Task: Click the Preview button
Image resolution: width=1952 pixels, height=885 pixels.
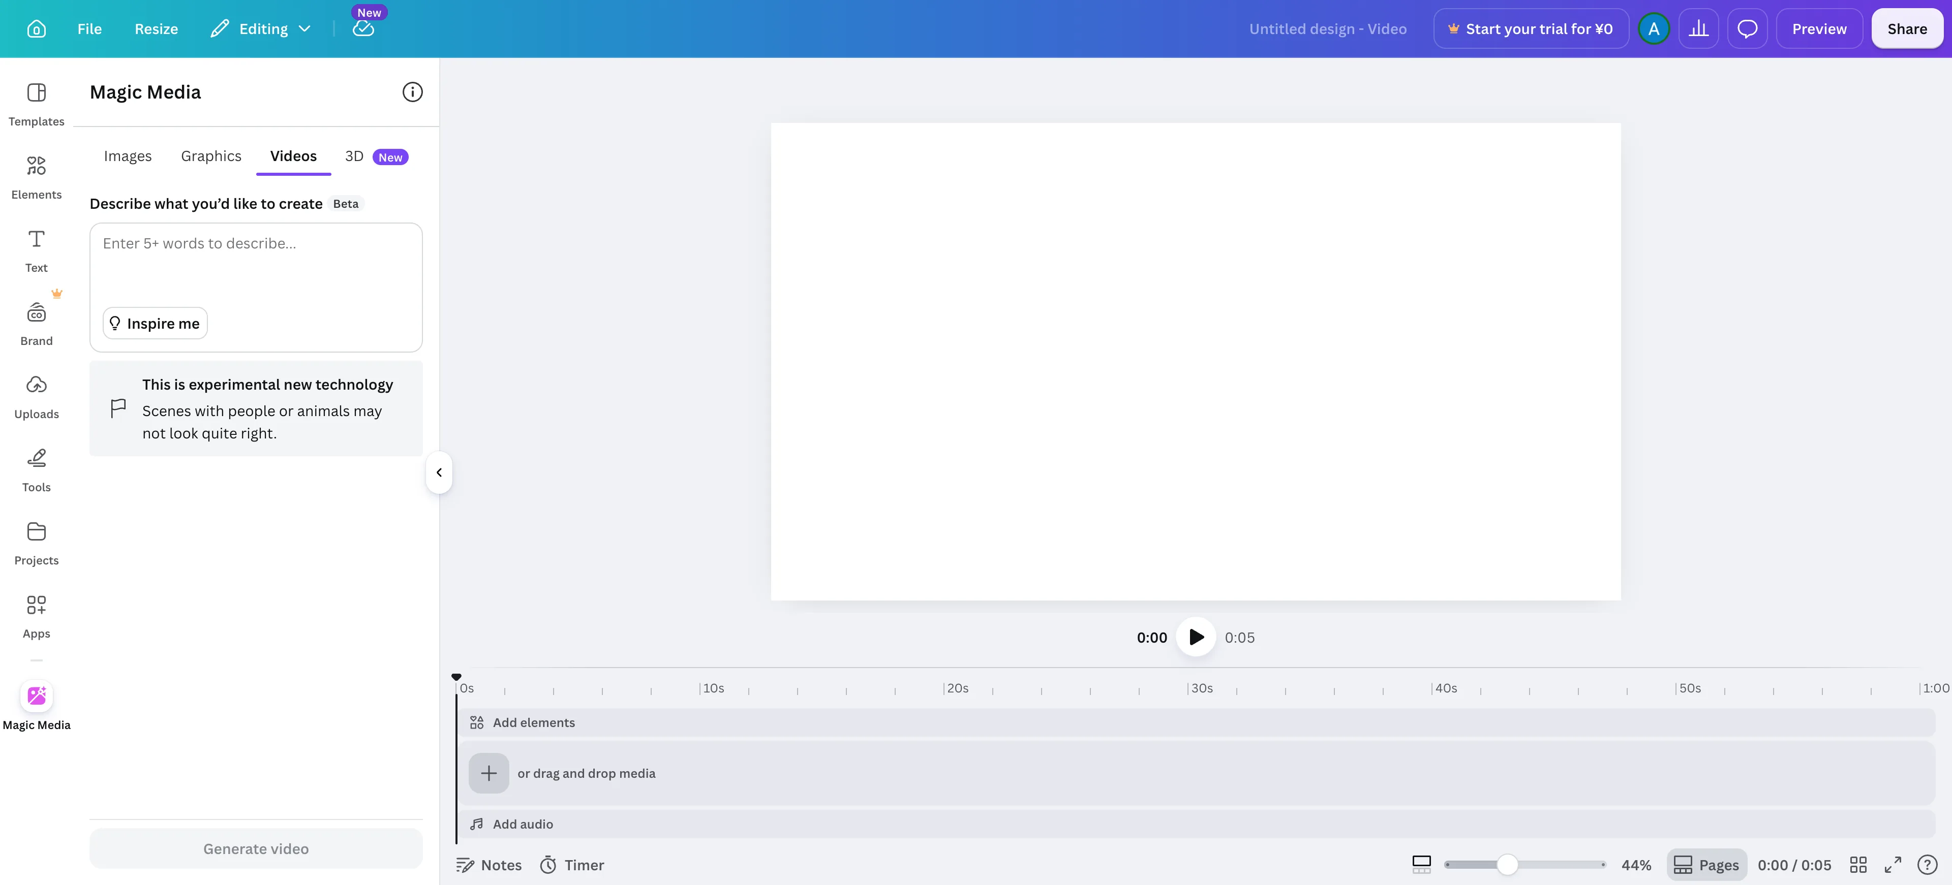Action: pyautogui.click(x=1819, y=29)
